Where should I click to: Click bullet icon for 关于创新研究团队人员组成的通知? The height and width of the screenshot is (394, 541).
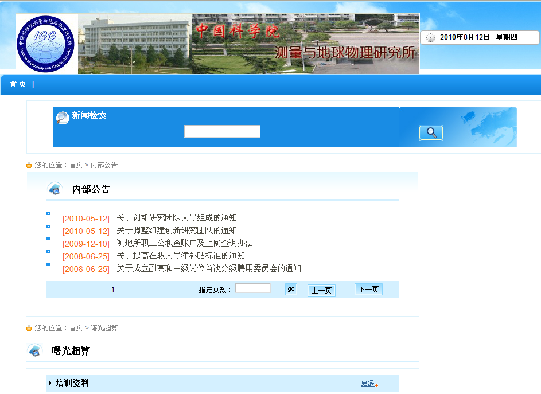click(48, 213)
